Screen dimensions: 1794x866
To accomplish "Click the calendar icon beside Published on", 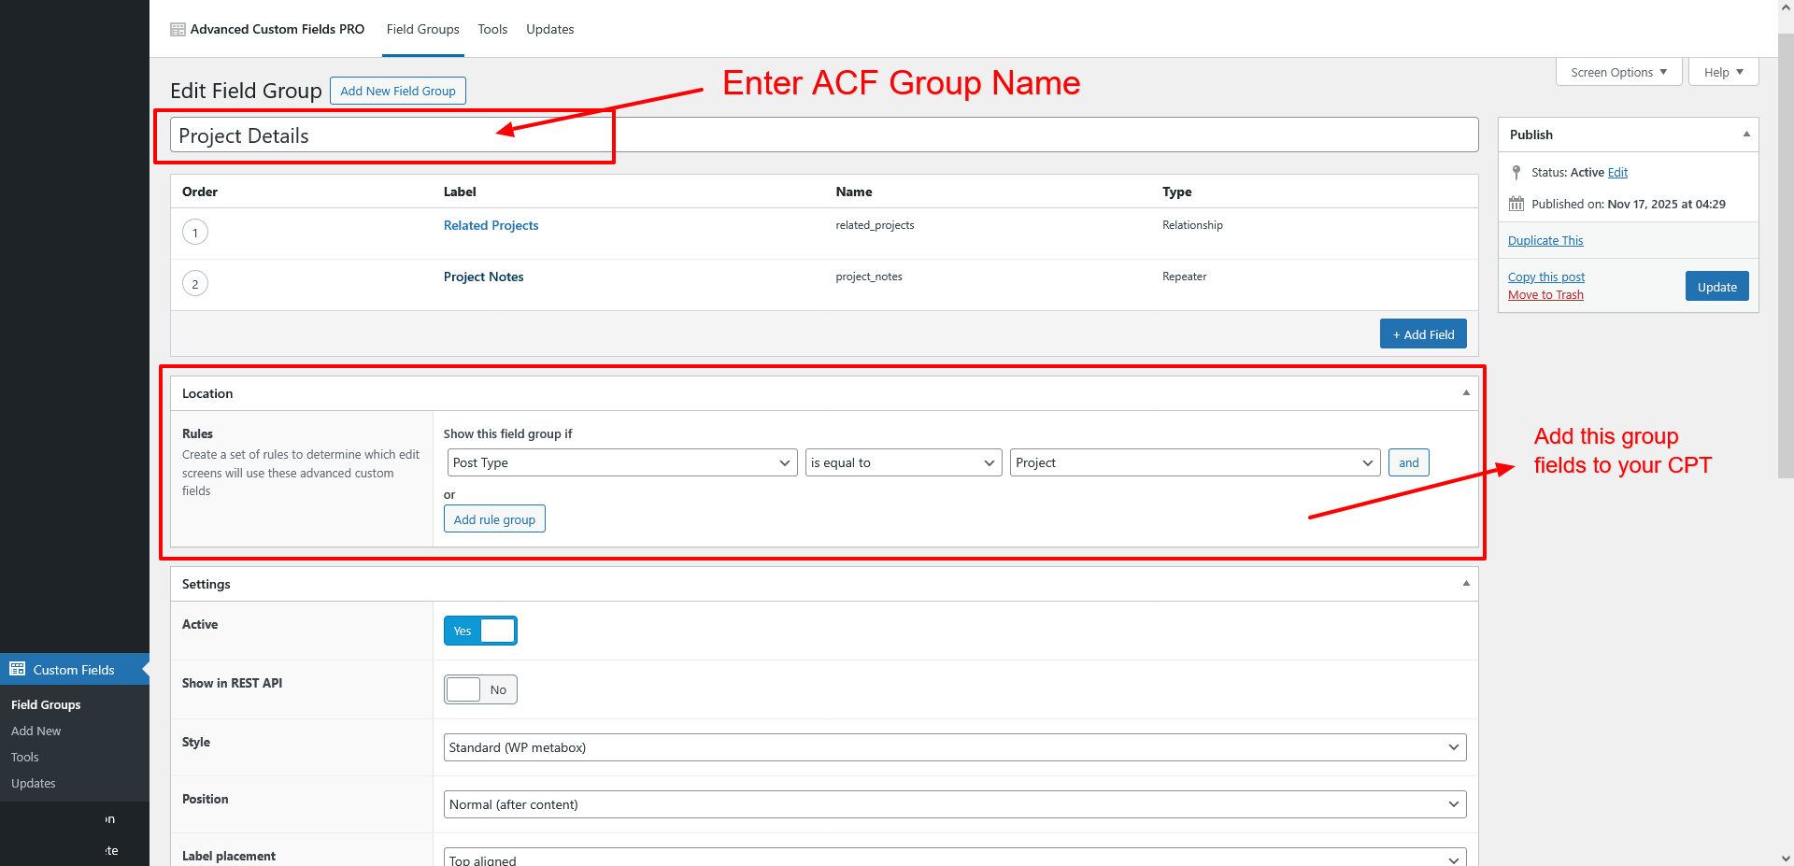I will (x=1516, y=204).
